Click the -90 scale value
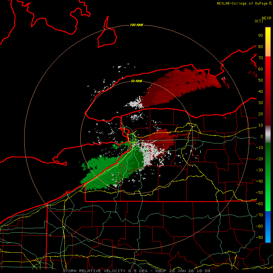The width and height of the screenshot is (273, 273). (x=259, y=238)
